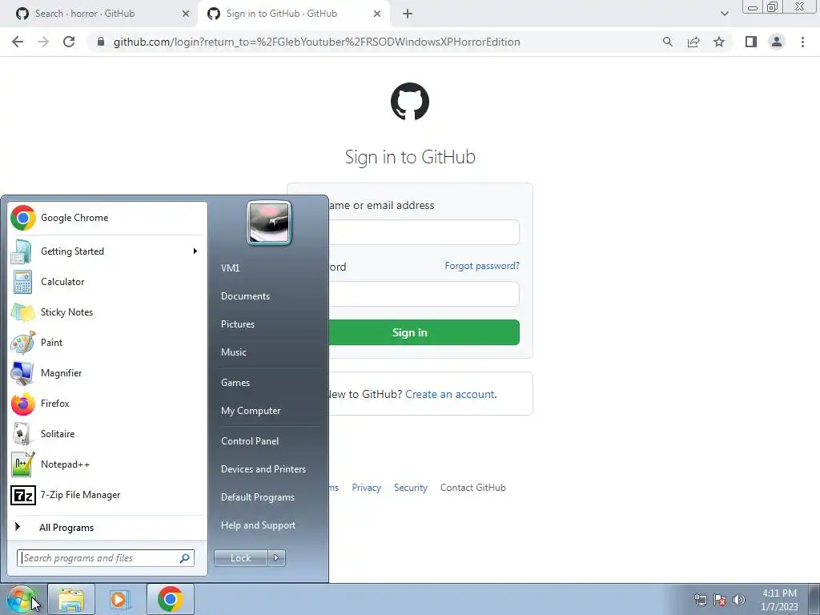Screen dimensions: 820x615
Task: Reload the GitHub page
Action: click(69, 42)
